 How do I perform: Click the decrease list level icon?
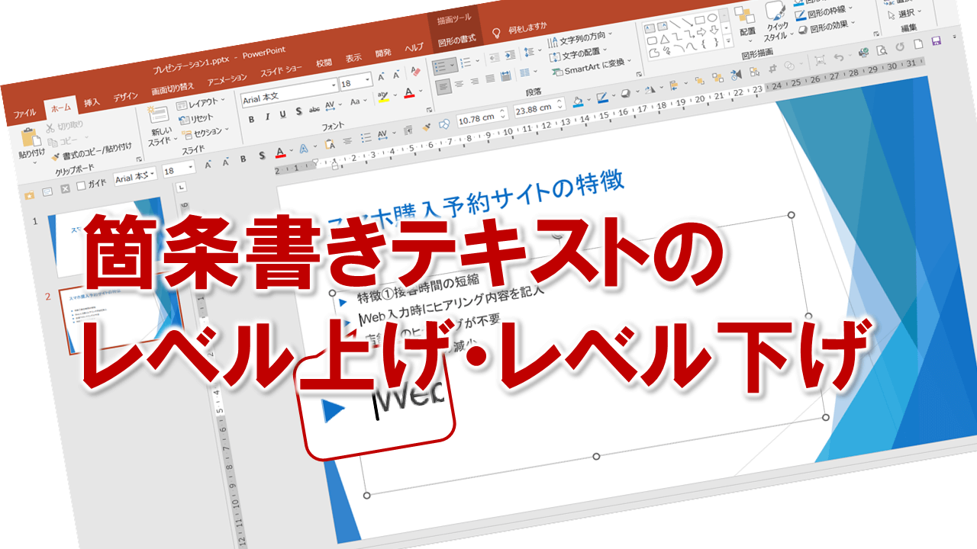point(493,56)
